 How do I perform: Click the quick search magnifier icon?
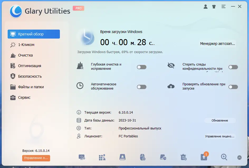pyautogui.click(x=224, y=157)
